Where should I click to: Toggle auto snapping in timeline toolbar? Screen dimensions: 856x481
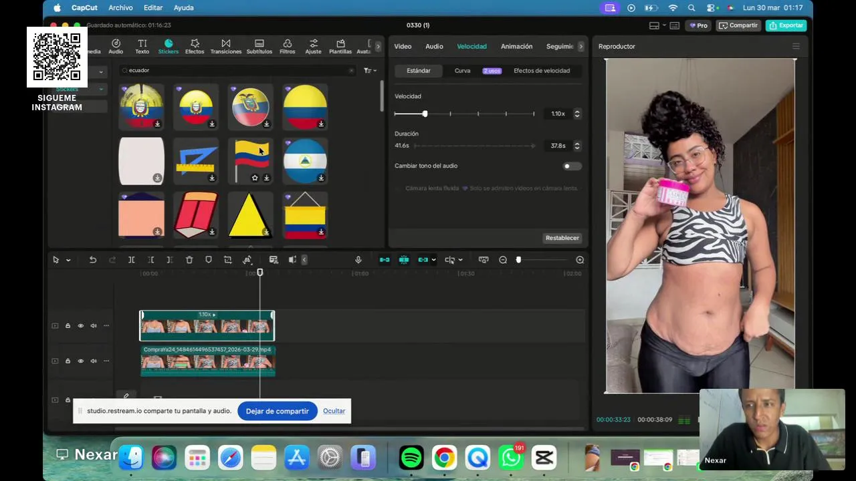pyautogui.click(x=404, y=260)
